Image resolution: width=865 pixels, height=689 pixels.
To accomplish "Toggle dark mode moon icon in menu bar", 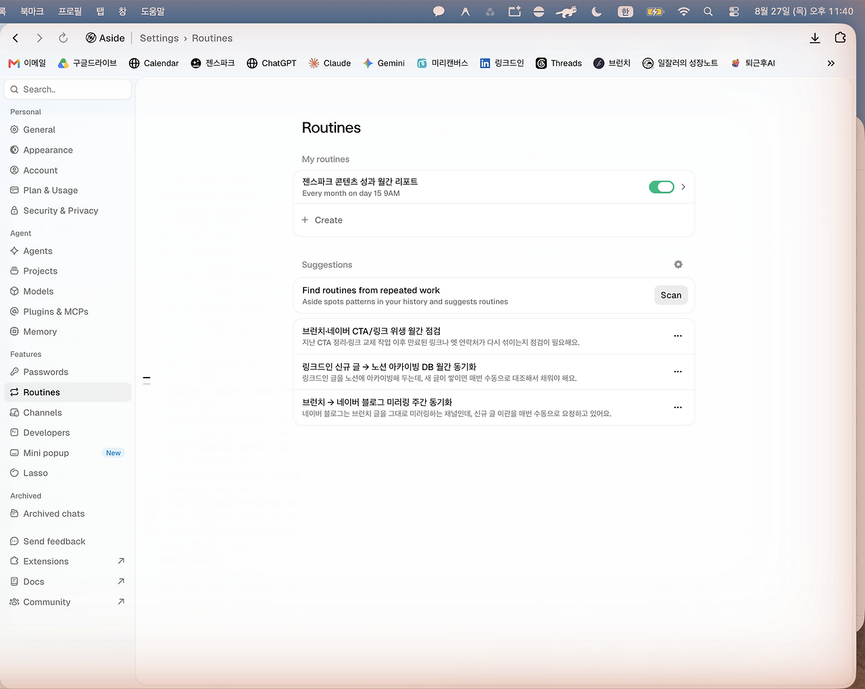I will pos(596,11).
